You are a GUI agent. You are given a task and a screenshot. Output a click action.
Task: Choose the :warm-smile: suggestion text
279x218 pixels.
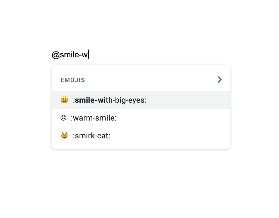point(94,118)
